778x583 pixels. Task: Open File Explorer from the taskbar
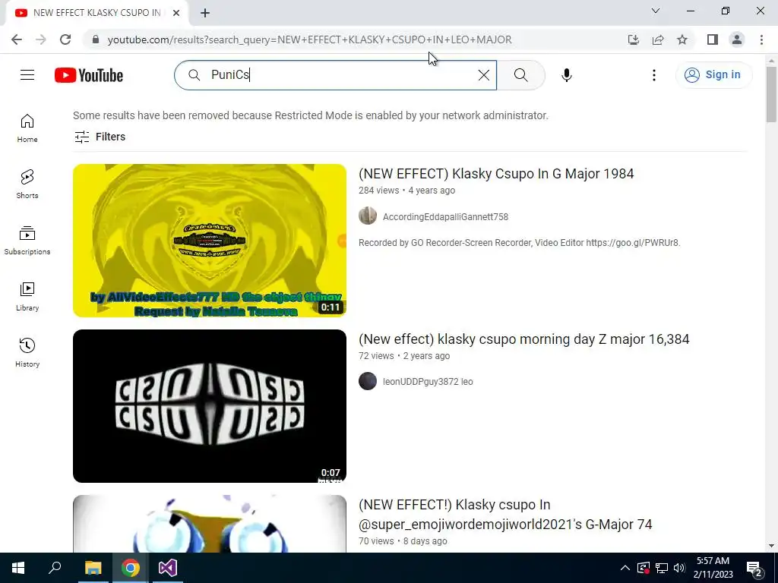pos(93,568)
